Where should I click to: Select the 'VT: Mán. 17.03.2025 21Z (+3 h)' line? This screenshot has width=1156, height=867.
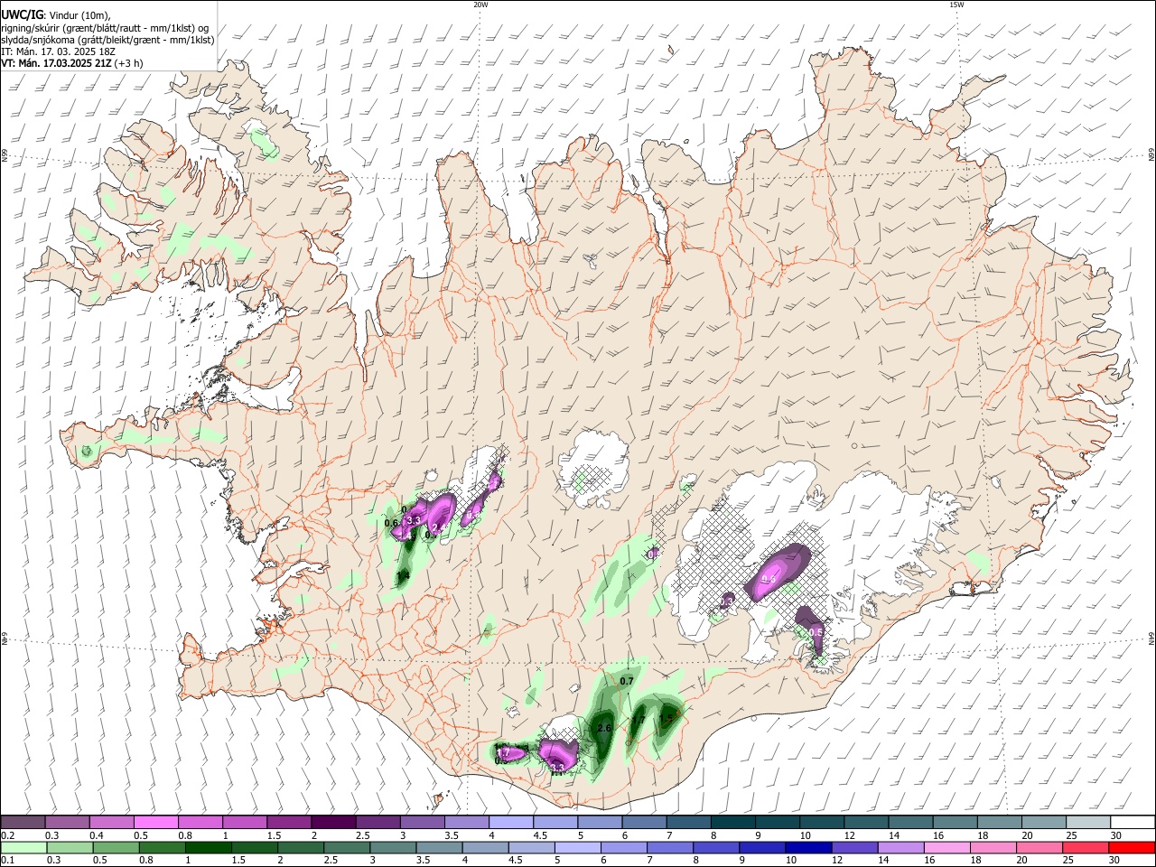(x=71, y=63)
